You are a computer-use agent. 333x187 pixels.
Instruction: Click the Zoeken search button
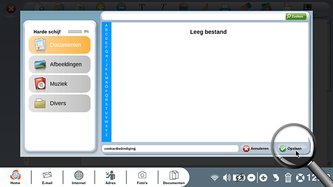(x=296, y=16)
